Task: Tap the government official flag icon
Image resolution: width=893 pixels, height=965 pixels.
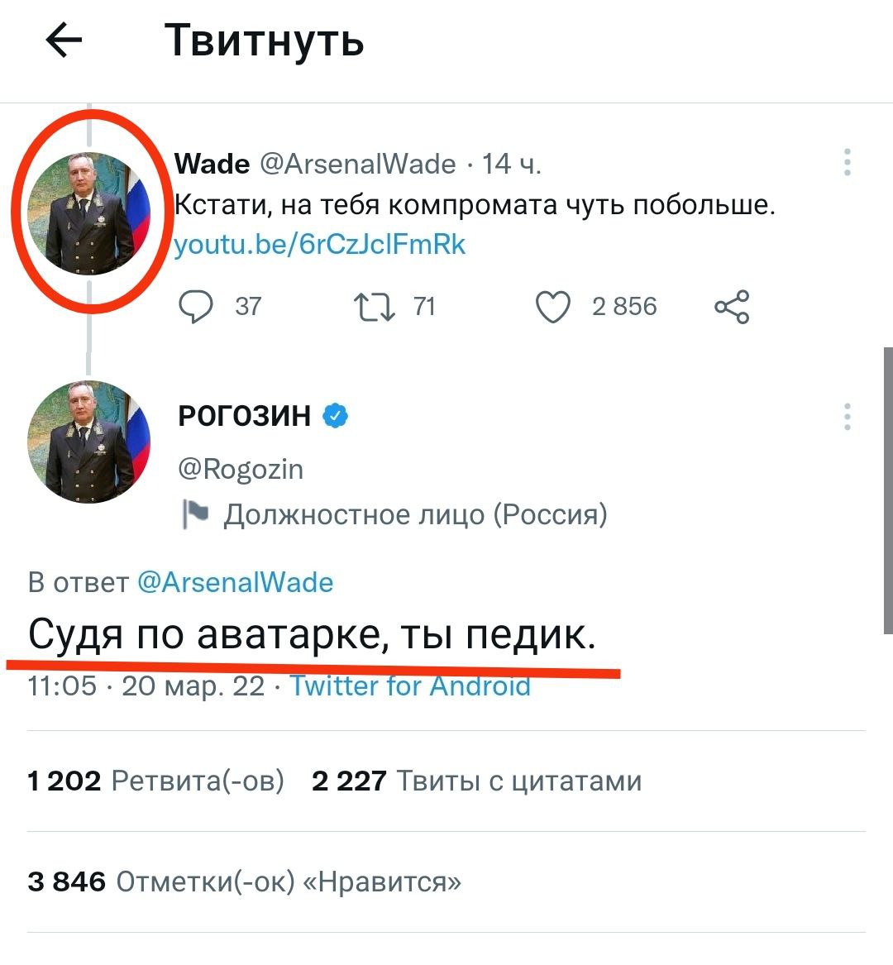Action: point(195,514)
